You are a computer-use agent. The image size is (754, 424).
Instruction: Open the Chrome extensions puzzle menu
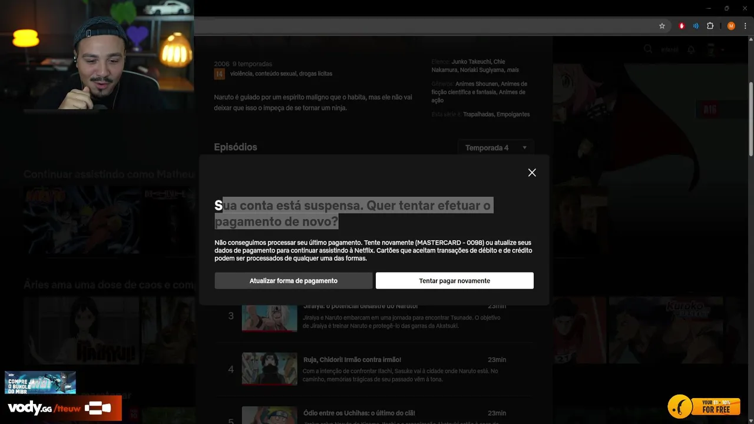point(710,26)
